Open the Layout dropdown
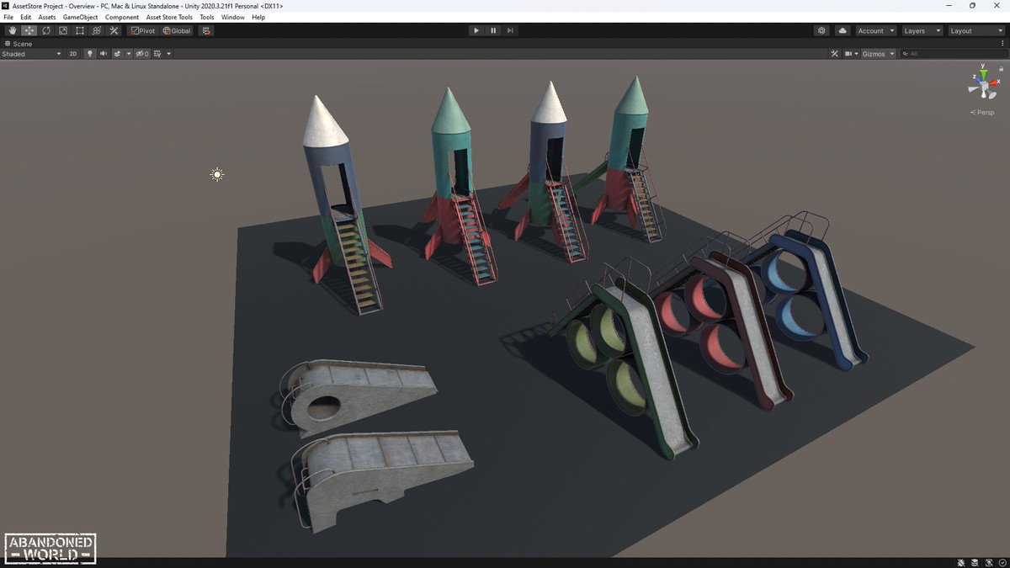Image resolution: width=1010 pixels, height=568 pixels. [x=976, y=30]
